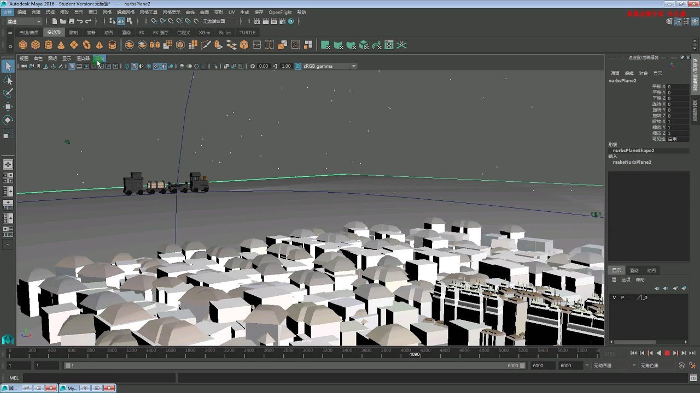700x393 pixels.
Task: Open the OpenFlight menu
Action: pyautogui.click(x=280, y=12)
